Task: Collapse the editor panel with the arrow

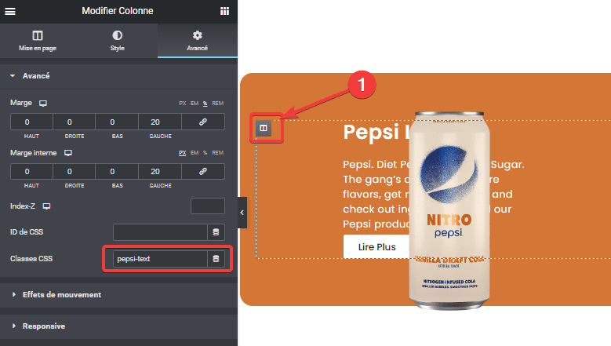Action: pos(242,213)
